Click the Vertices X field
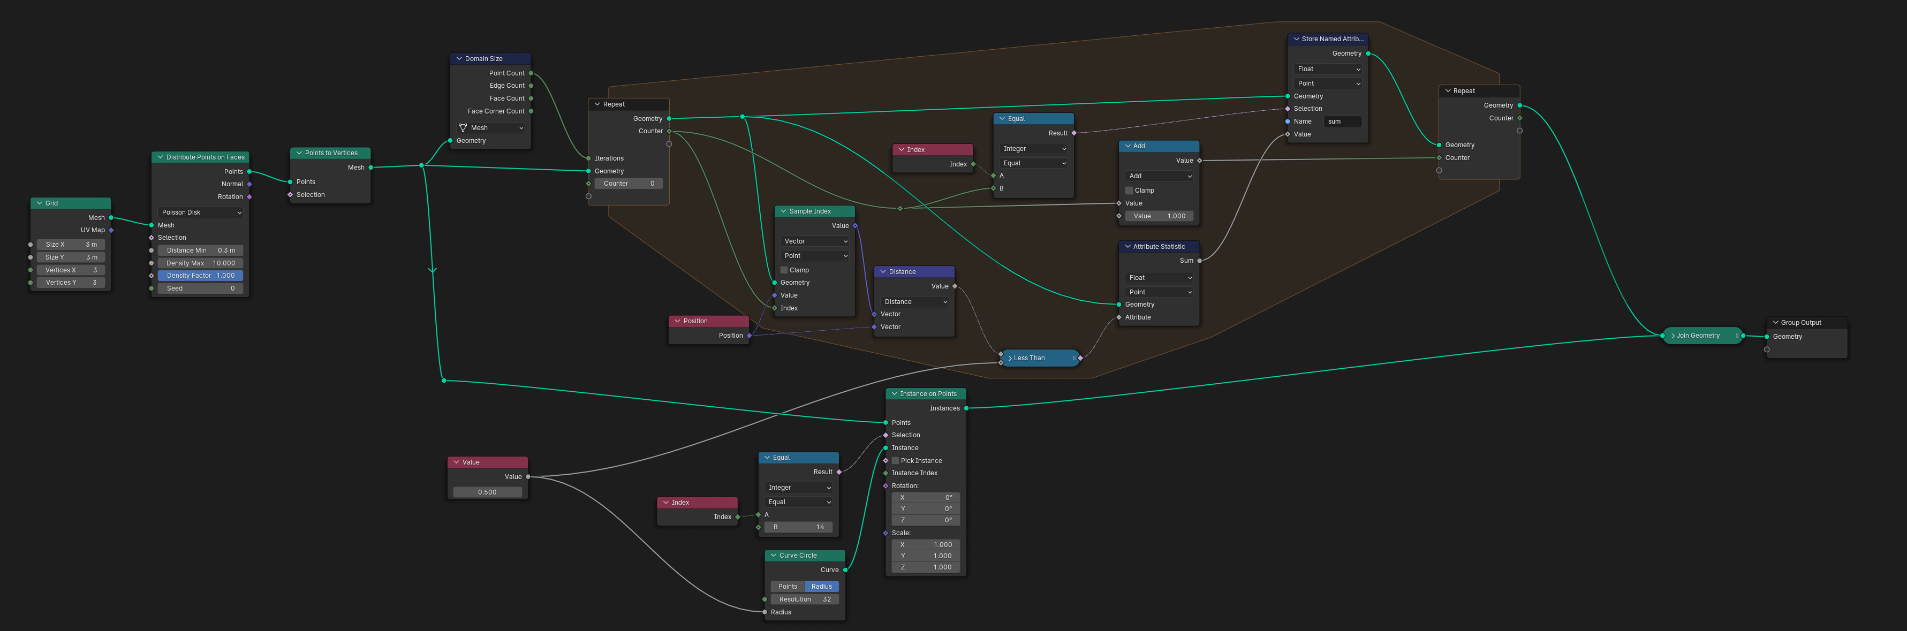 pyautogui.click(x=71, y=271)
